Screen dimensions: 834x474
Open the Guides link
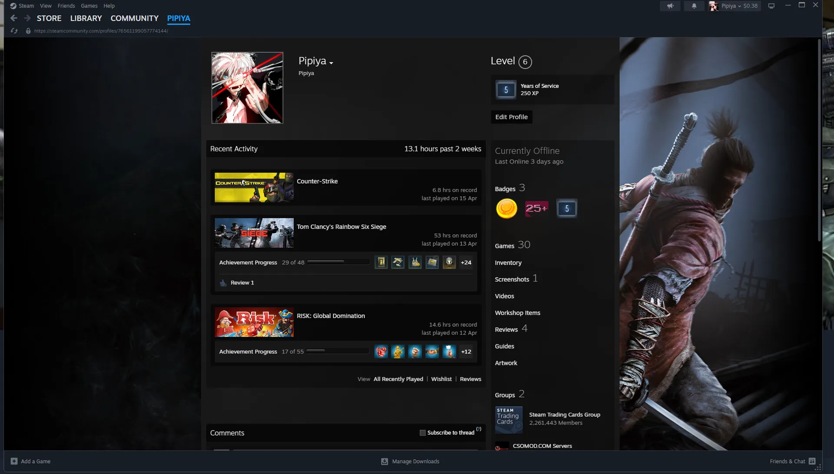[x=504, y=346]
